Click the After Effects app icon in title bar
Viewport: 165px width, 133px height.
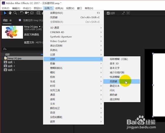point(4,3)
